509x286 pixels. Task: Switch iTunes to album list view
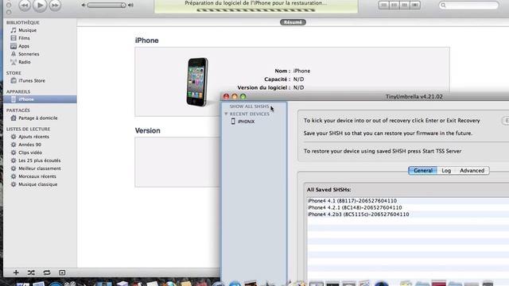[394, 6]
